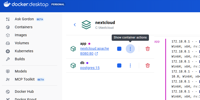Image resolution: width=200 pixels, height=100 pixels.
Task: Delete the db container with trash icon
Action: [x=148, y=65]
